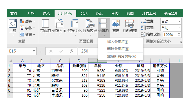This screenshot has height=107, width=192.
Task: Select row 1 header
Action: pyautogui.click(x=10, y=66)
